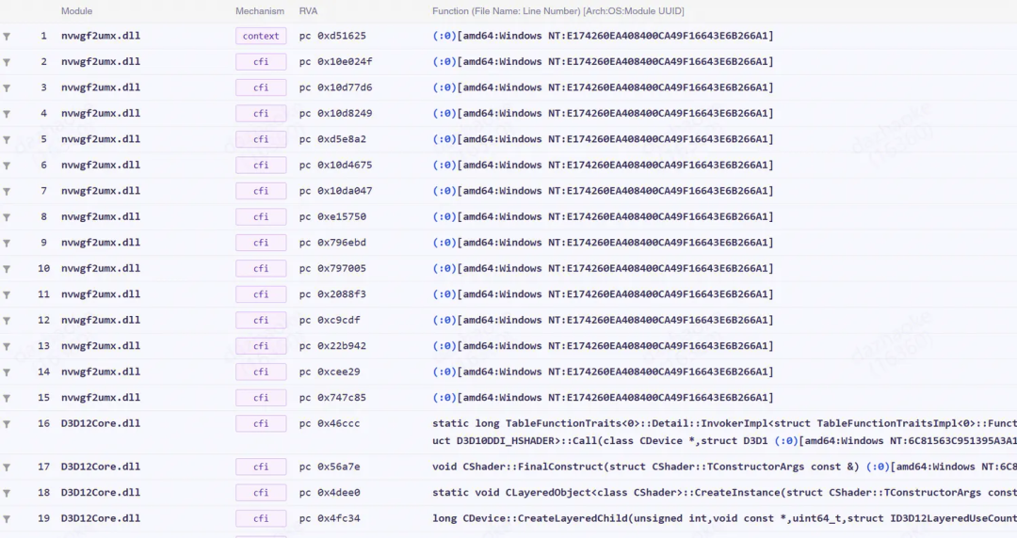Click the filter icon for frame 2
Image resolution: width=1017 pixels, height=538 pixels.
[7, 63]
